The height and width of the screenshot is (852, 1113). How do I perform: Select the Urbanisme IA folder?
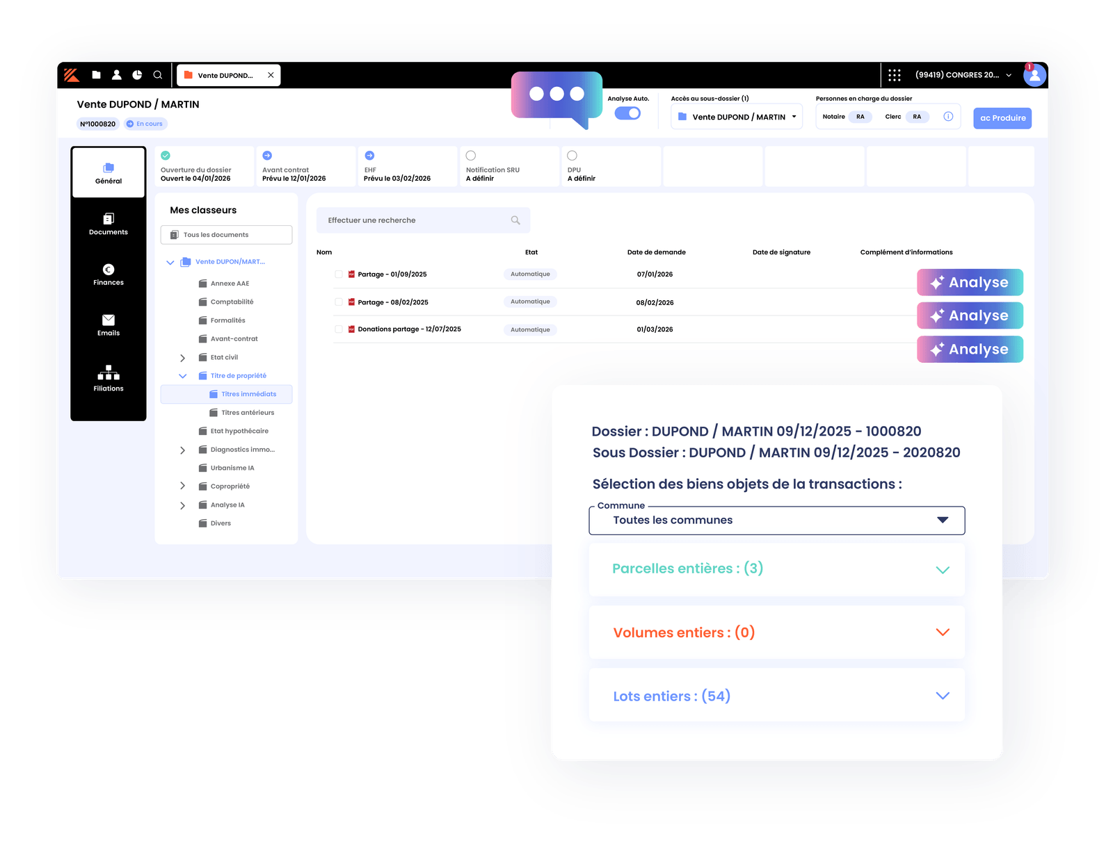pos(226,468)
